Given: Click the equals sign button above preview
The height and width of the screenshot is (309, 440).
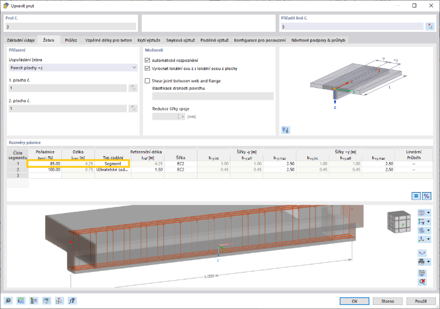Looking at the screenshot, I should tap(416, 196).
